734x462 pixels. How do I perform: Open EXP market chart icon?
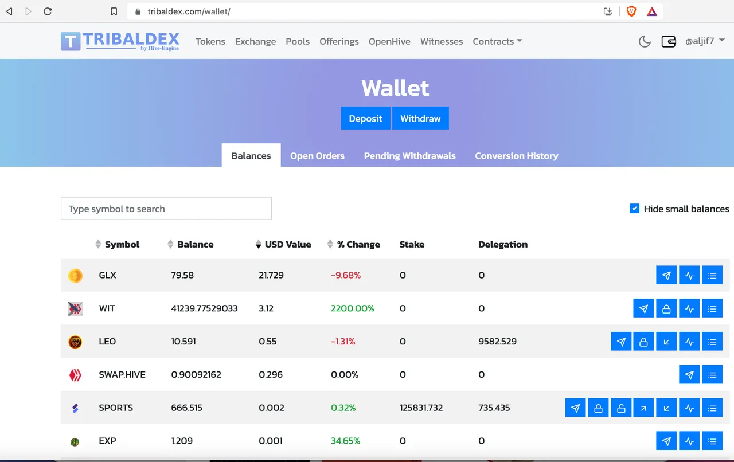click(x=689, y=441)
